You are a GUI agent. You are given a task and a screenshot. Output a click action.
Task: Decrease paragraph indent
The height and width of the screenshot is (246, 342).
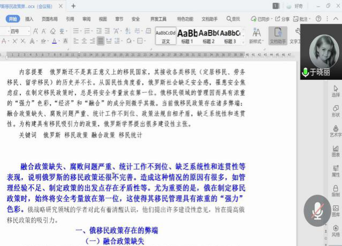(99, 31)
